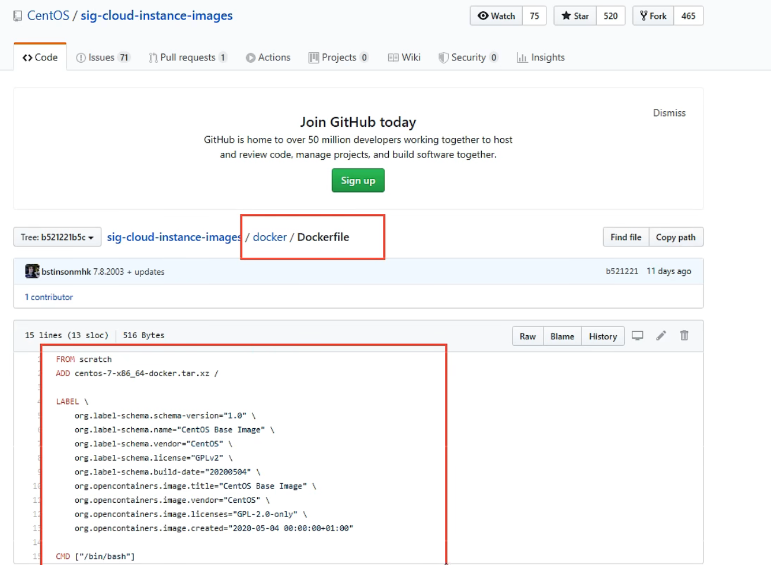The height and width of the screenshot is (565, 771).
Task: Open the Issues tab
Action: pyautogui.click(x=103, y=57)
